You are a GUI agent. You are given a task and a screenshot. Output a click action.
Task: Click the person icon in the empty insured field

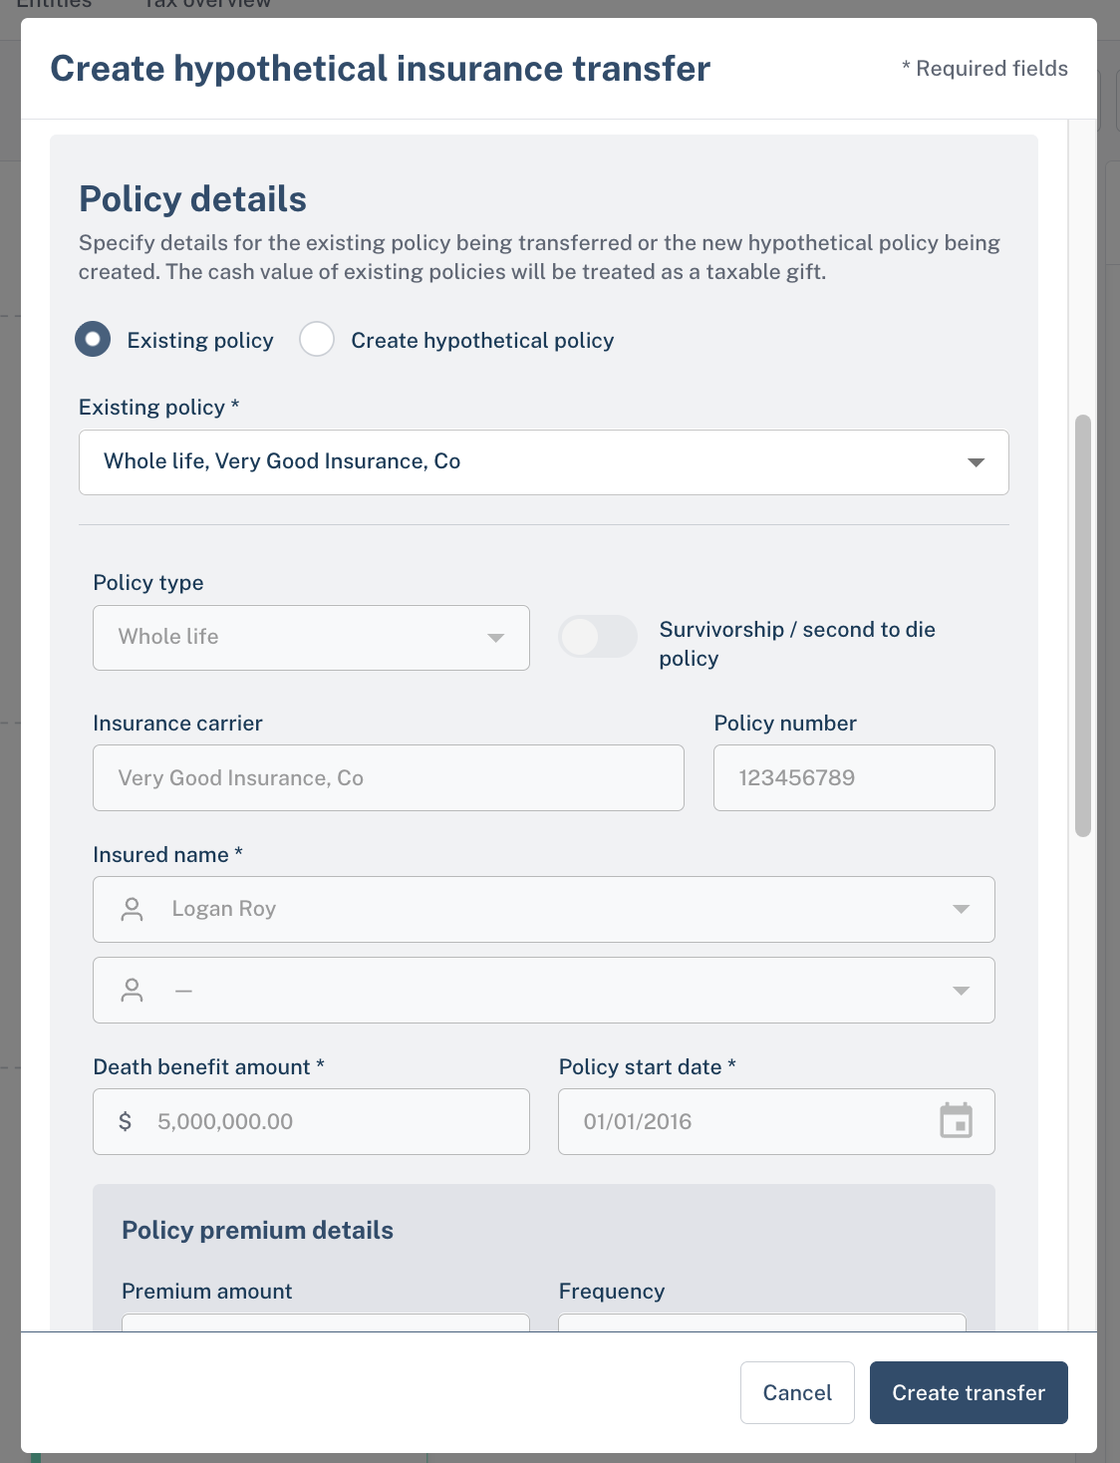click(x=132, y=990)
